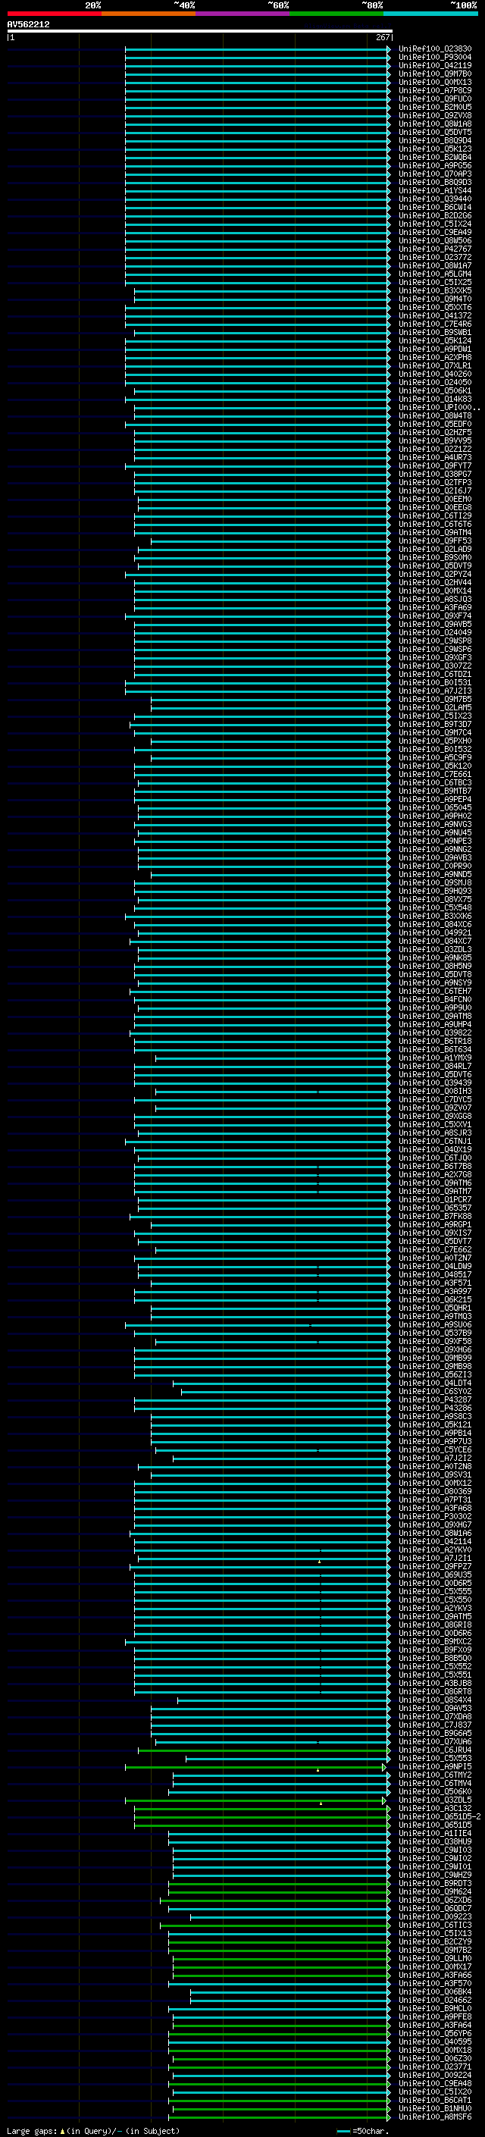
Task: Select the UniRef100_C9EA48 label
Action: click(434, 2083)
